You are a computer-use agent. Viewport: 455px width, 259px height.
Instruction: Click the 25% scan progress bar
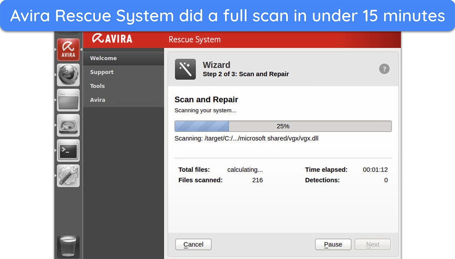(283, 126)
